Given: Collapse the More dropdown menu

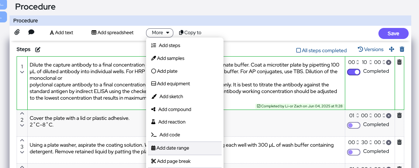Looking at the screenshot, I should (160, 33).
